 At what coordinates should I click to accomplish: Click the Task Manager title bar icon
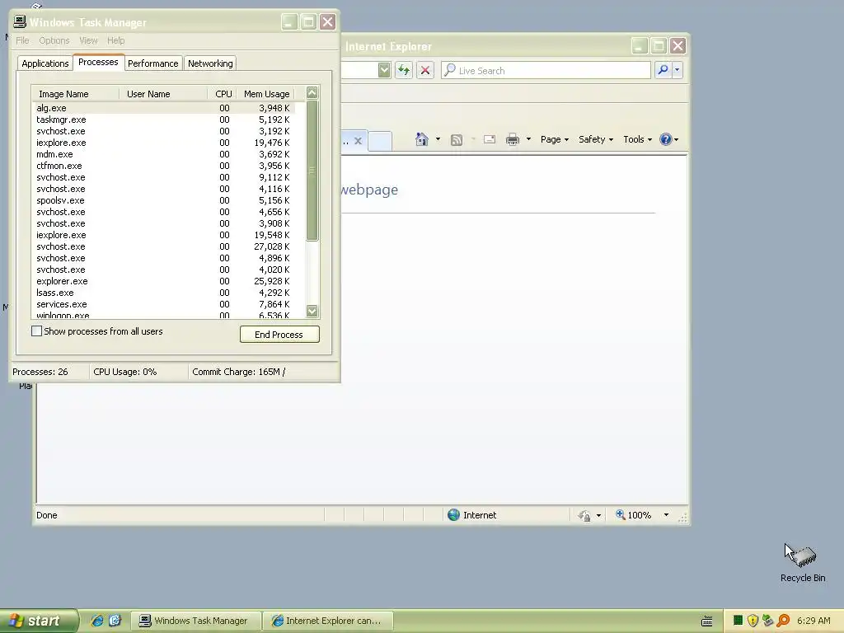click(x=20, y=21)
